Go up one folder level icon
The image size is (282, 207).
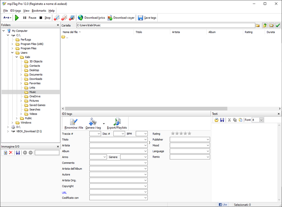coord(265,25)
